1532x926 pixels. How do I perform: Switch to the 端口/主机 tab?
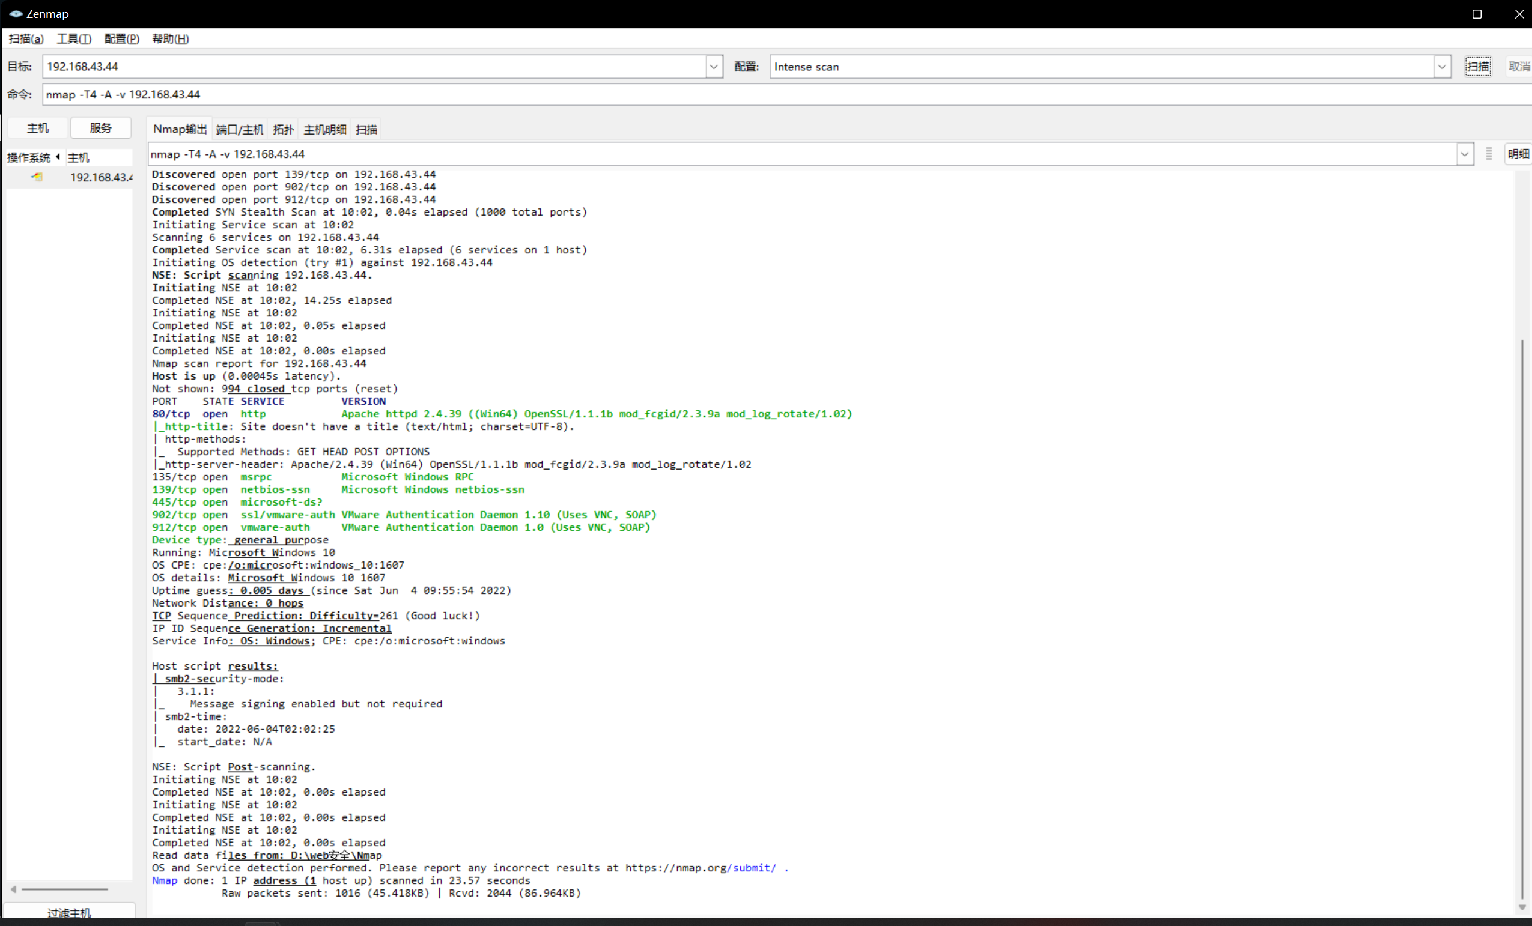239,129
